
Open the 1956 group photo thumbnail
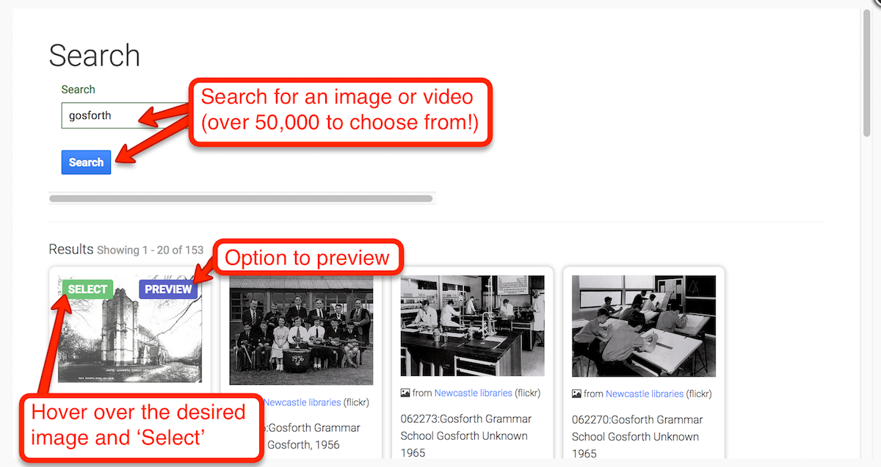pyautogui.click(x=301, y=330)
